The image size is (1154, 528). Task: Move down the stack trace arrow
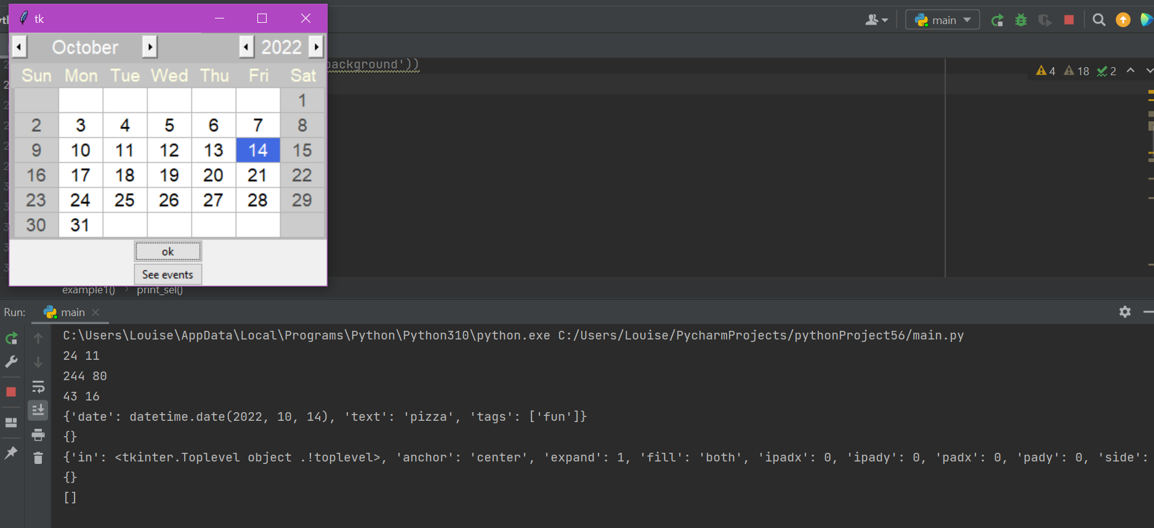point(38,362)
